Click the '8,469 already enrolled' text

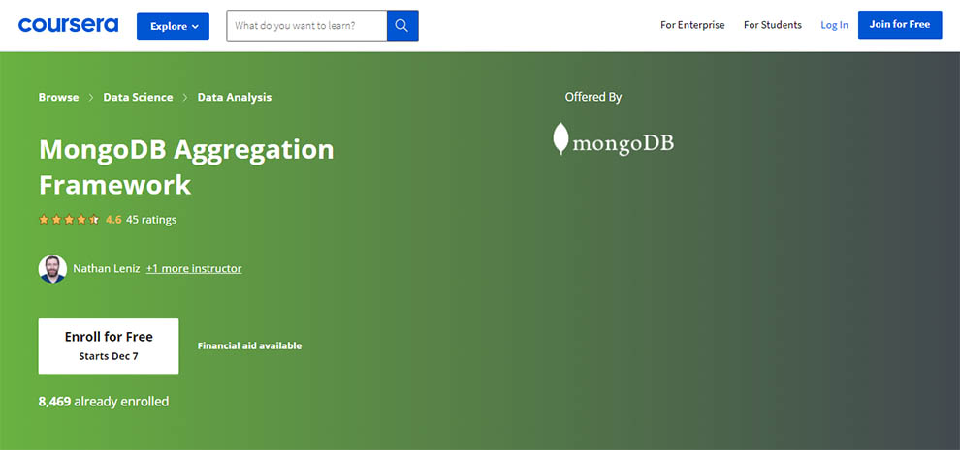point(104,402)
